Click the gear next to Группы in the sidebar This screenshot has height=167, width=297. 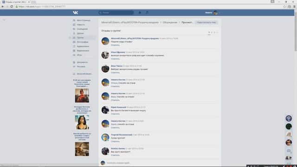(70, 38)
